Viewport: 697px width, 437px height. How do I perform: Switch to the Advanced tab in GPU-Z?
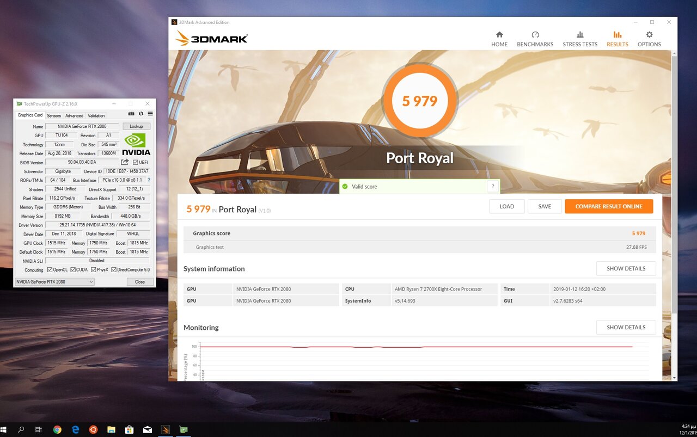(x=75, y=115)
